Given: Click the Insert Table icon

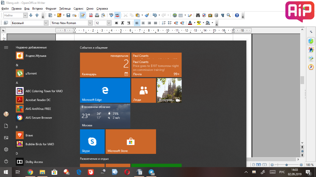Looking at the screenshot, I should [x=181, y=15].
